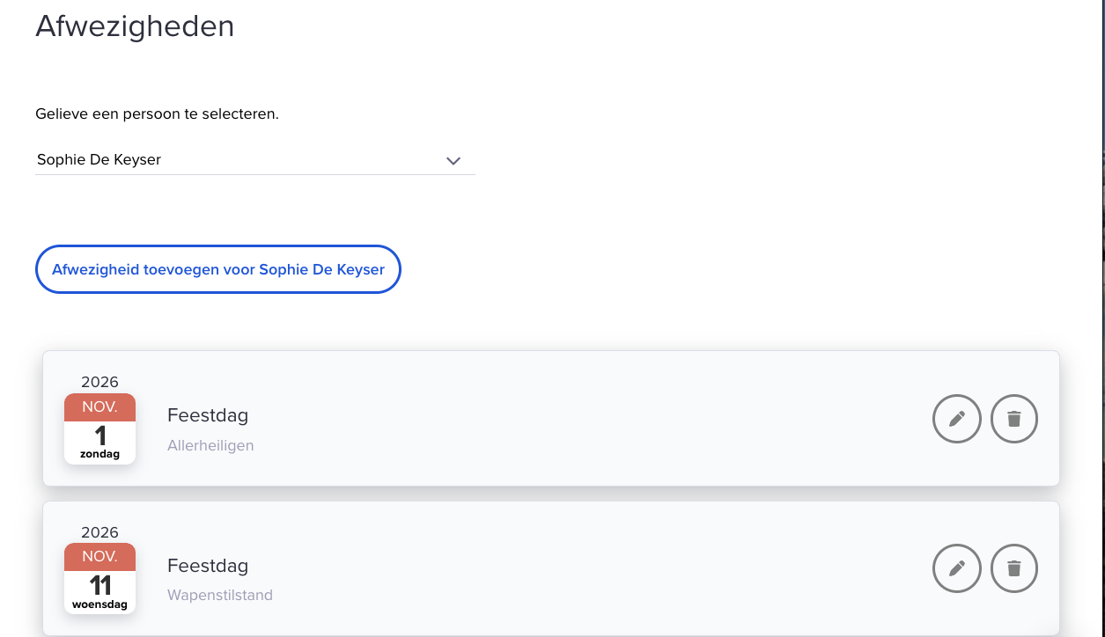Click the 11 November woensdag calendar icon
This screenshot has height=637, width=1105.
tap(99, 579)
